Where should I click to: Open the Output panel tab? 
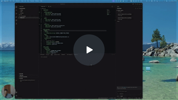tap(48, 54)
